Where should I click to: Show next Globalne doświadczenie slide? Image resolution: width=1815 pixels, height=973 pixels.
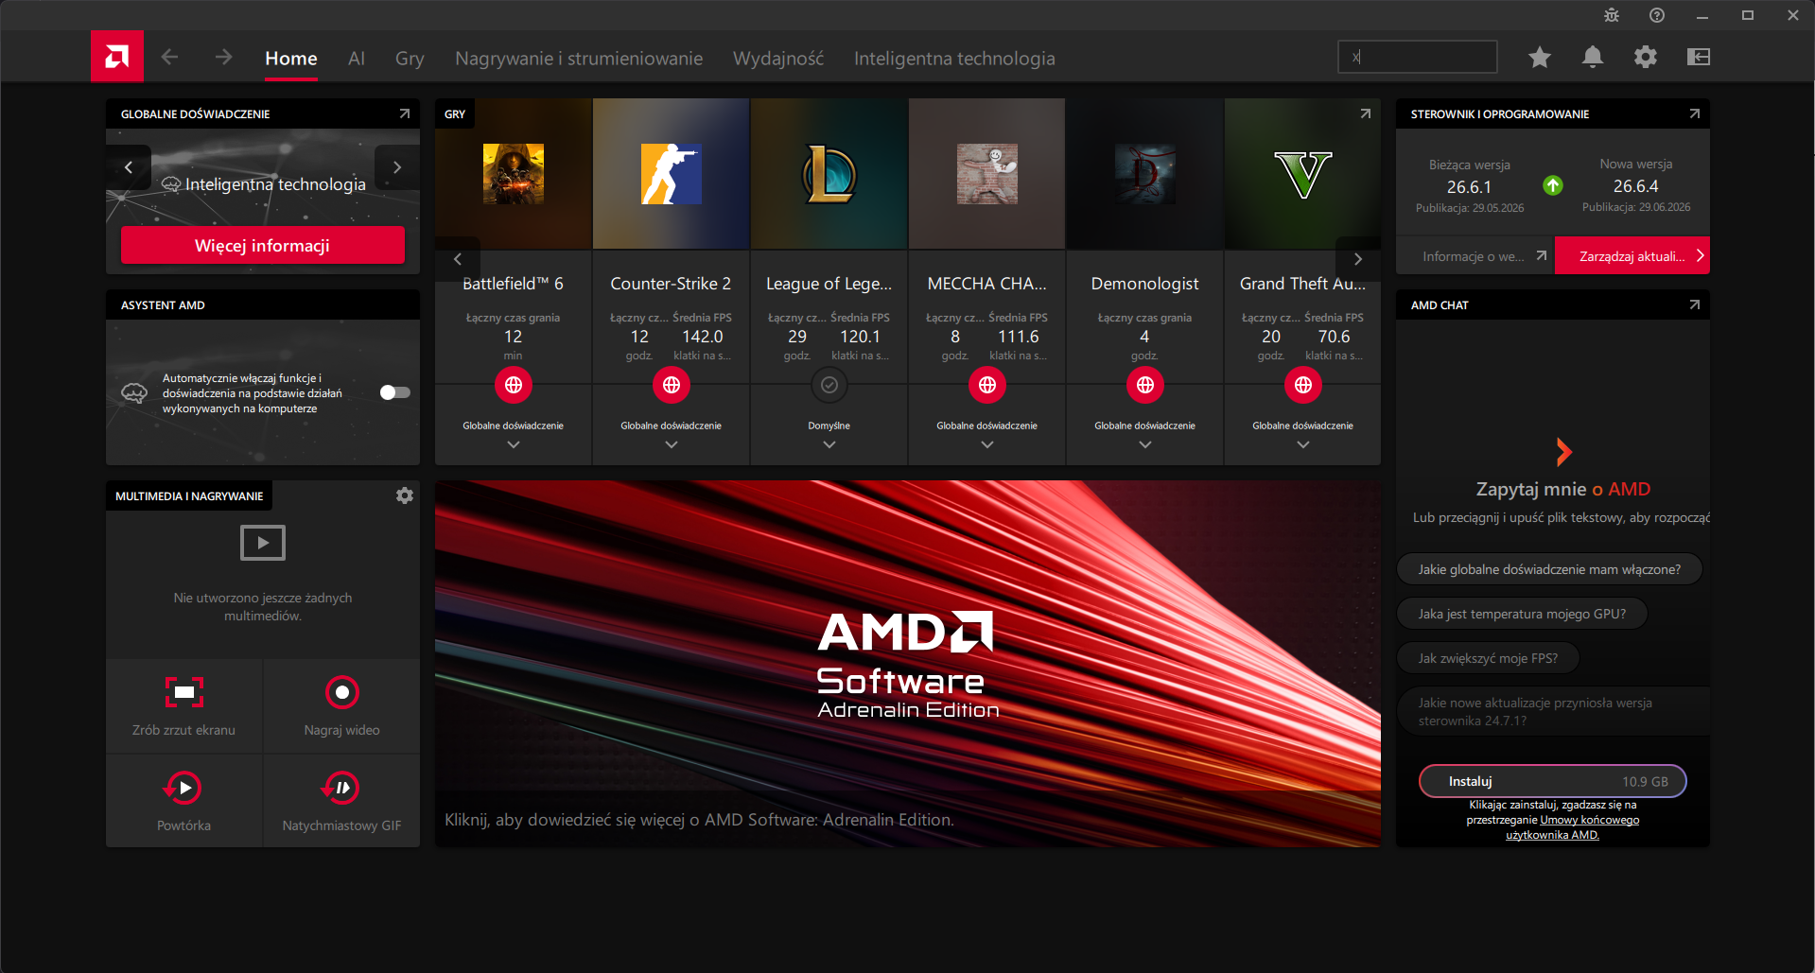pyautogui.click(x=397, y=167)
